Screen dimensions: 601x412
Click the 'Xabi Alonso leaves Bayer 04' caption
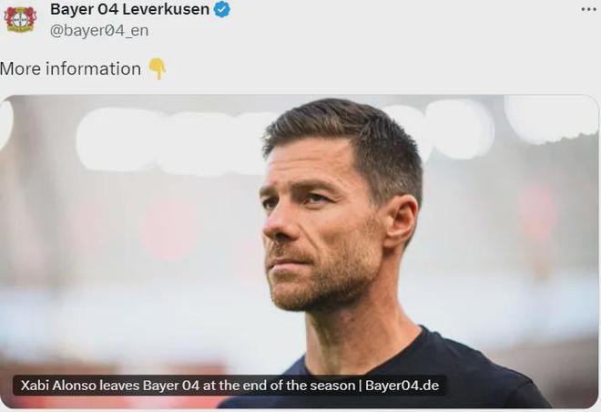click(x=110, y=386)
